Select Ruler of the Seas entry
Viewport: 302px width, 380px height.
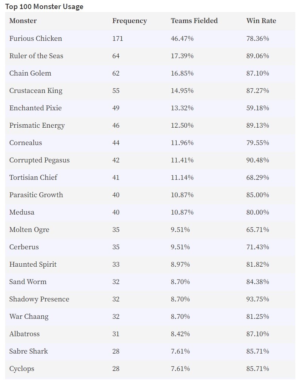(x=36, y=56)
